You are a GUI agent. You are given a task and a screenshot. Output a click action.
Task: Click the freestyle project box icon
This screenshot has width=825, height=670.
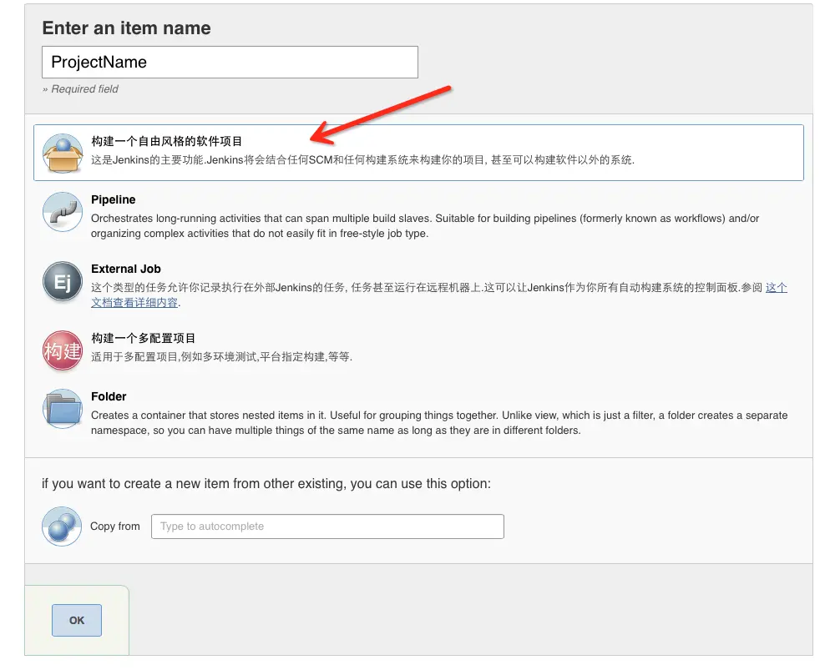click(63, 153)
